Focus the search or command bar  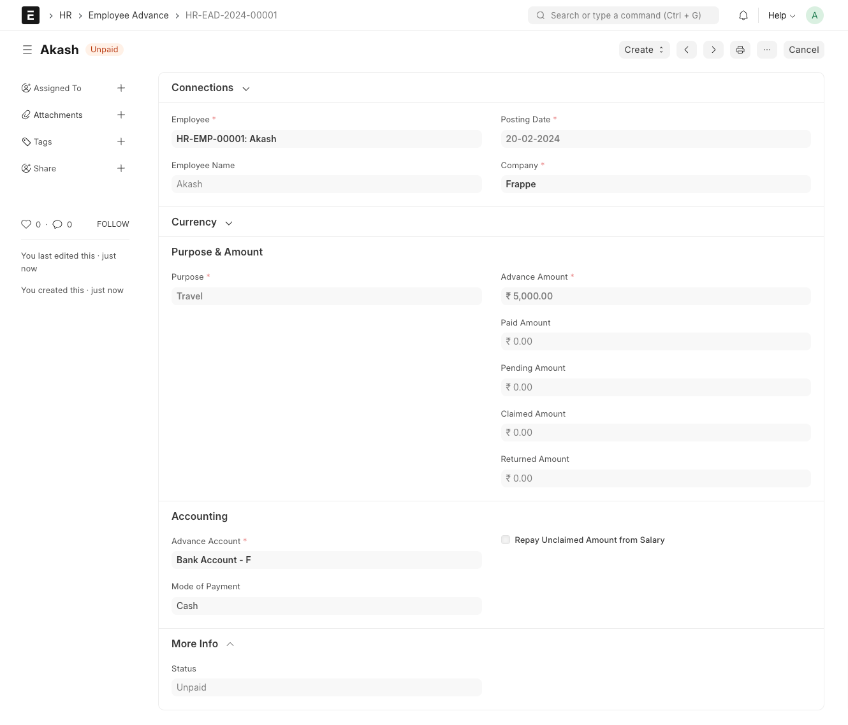[623, 15]
